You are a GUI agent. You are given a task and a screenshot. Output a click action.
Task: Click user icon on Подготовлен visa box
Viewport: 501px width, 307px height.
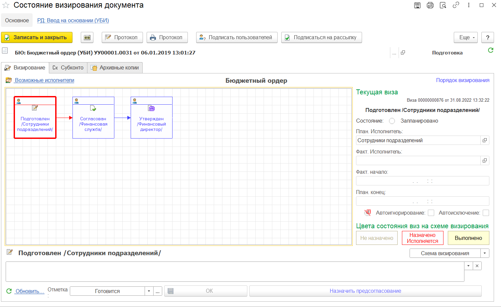tap(19, 101)
